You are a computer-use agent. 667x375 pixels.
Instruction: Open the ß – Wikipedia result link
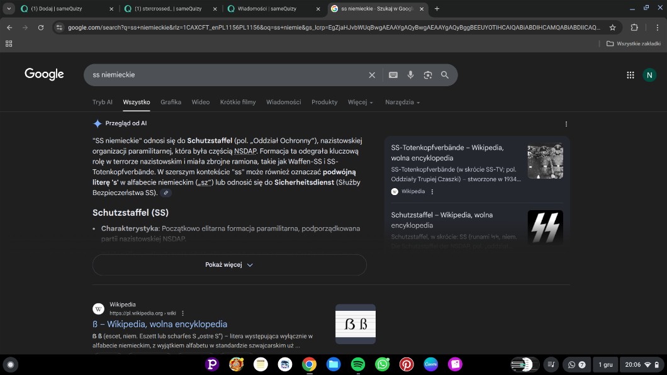tap(160, 324)
